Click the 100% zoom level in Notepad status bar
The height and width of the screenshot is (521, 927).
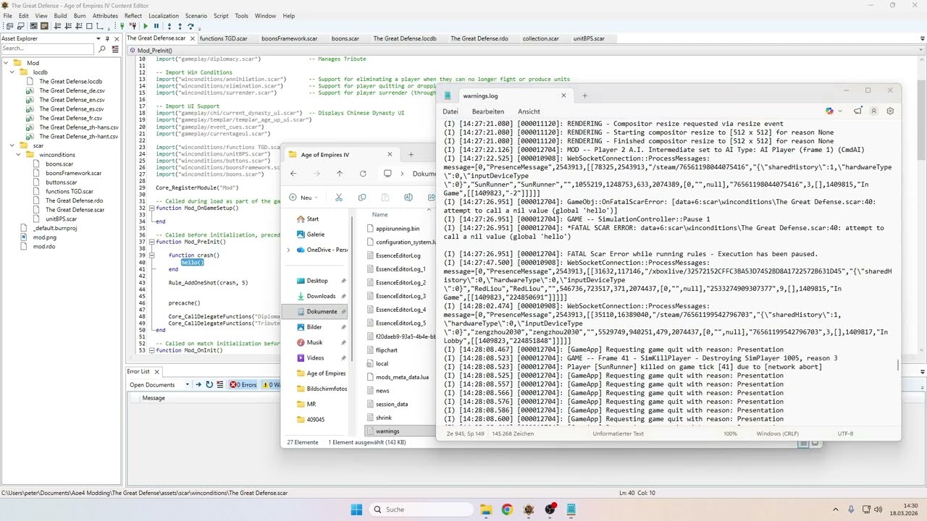click(x=730, y=433)
